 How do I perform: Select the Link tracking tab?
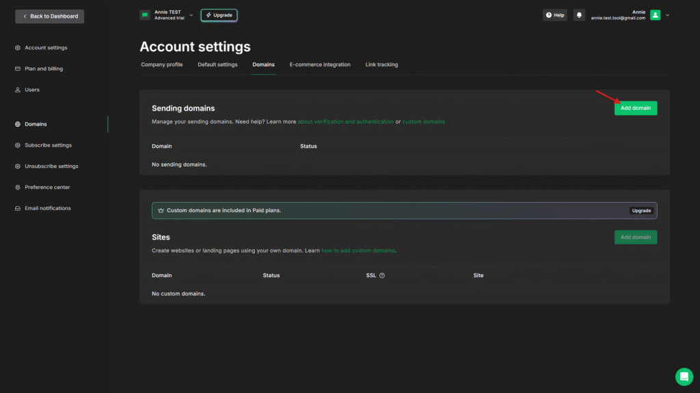(x=381, y=65)
